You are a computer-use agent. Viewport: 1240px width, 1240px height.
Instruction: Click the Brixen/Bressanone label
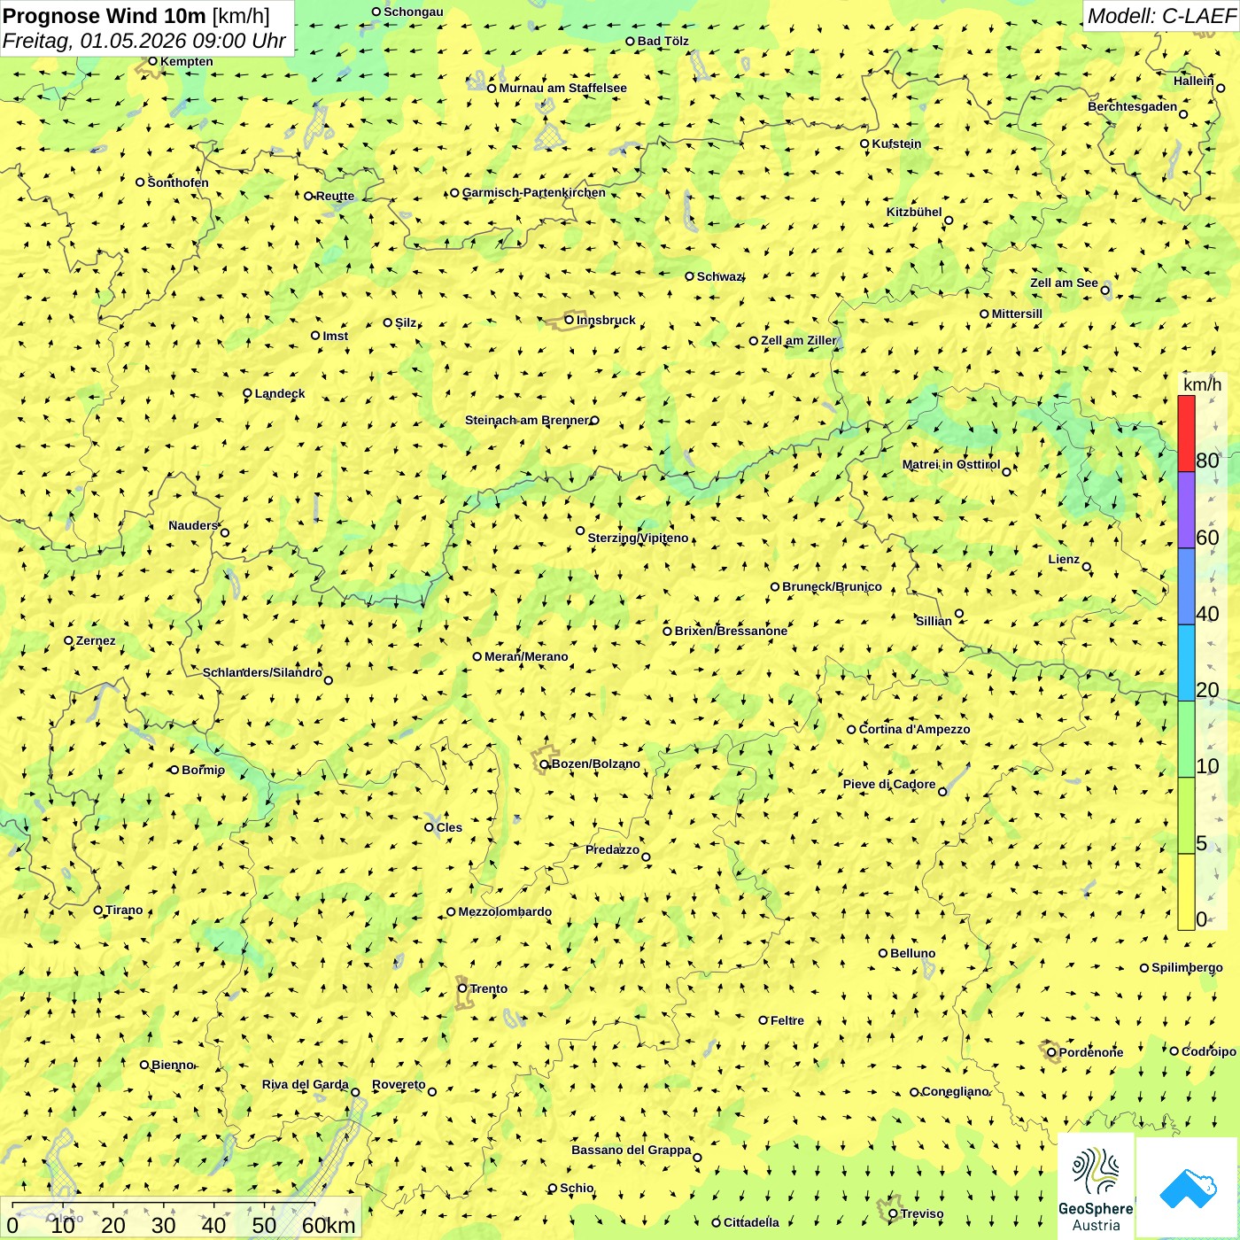click(731, 631)
